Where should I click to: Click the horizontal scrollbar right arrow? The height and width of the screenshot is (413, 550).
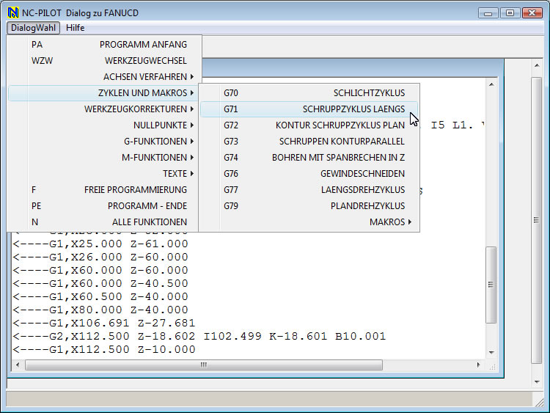(480, 365)
